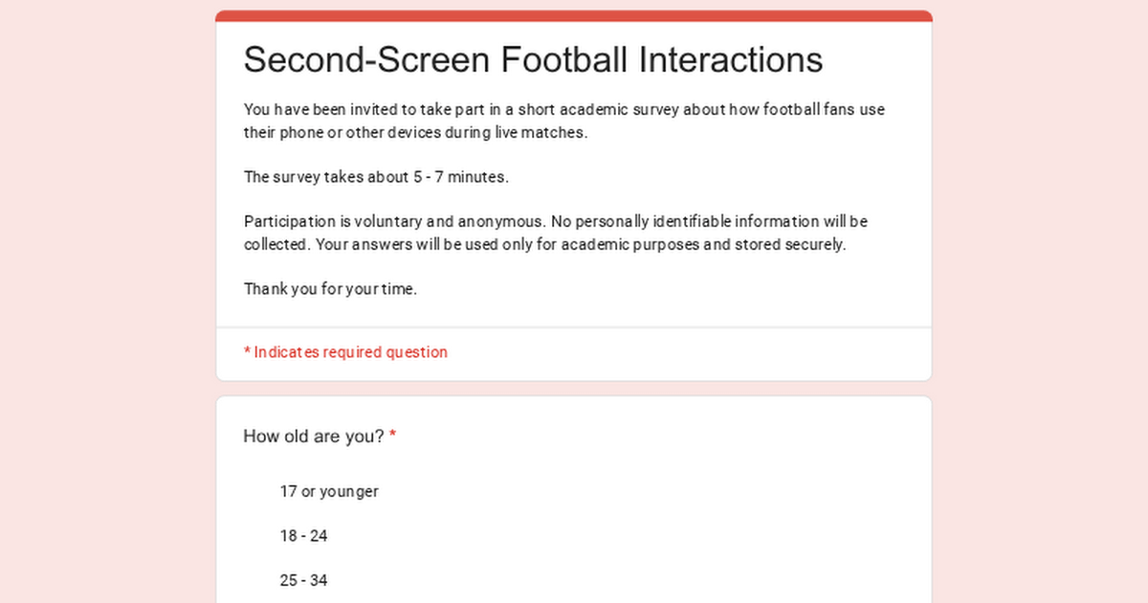The height and width of the screenshot is (603, 1148).
Task: Click the red accent bar atop the form
Action: pos(574,15)
